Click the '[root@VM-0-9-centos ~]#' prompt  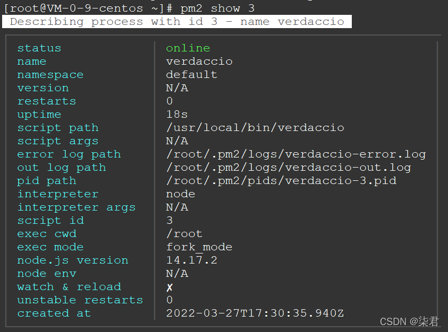coord(88,8)
